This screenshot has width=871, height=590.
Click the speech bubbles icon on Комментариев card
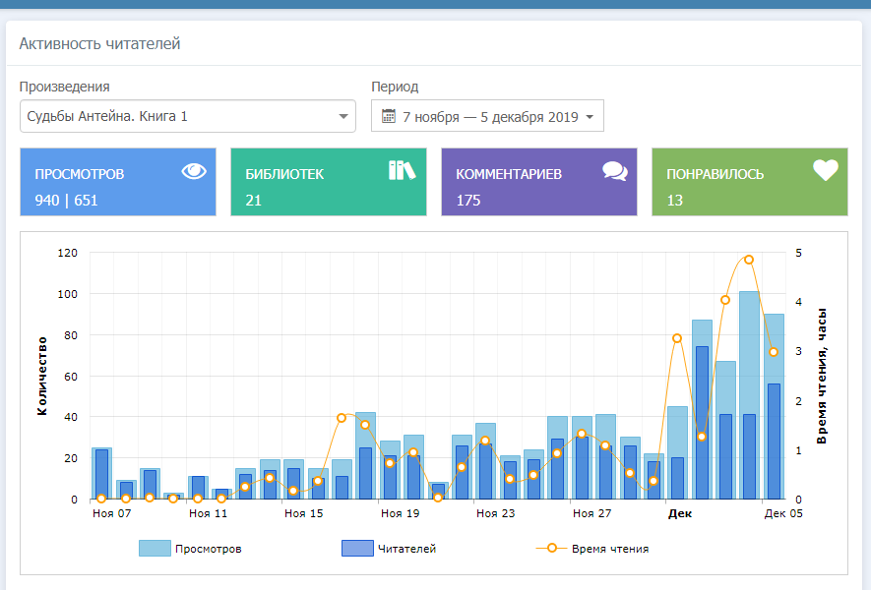[x=615, y=171]
